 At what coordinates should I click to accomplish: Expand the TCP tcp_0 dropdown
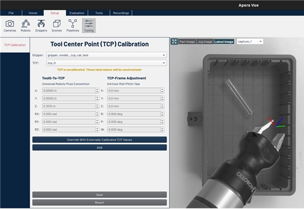(x=107, y=63)
